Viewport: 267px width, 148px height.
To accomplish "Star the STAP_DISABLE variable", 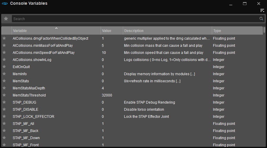I will click(x=4, y=110).
